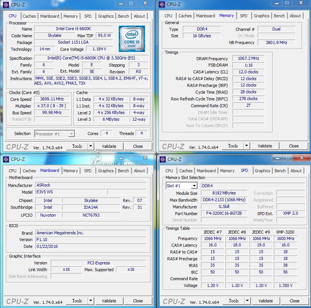The height and width of the screenshot is (308, 311).
Task: Click Validate in the SPD tab window
Action: [x=266, y=301]
